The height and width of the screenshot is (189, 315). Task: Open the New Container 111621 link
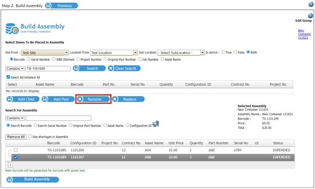[x=304, y=34]
